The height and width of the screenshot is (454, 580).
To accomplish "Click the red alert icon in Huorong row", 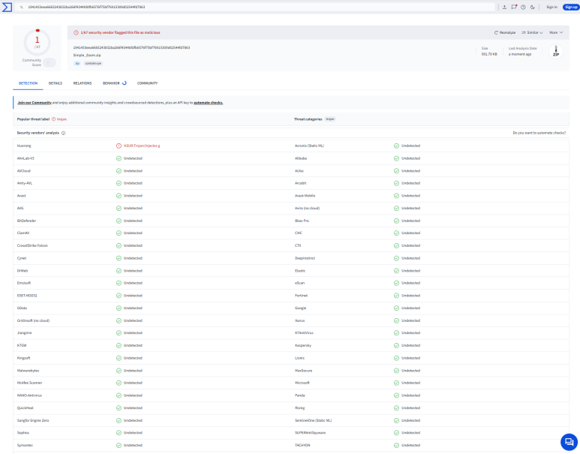I will [x=119, y=146].
